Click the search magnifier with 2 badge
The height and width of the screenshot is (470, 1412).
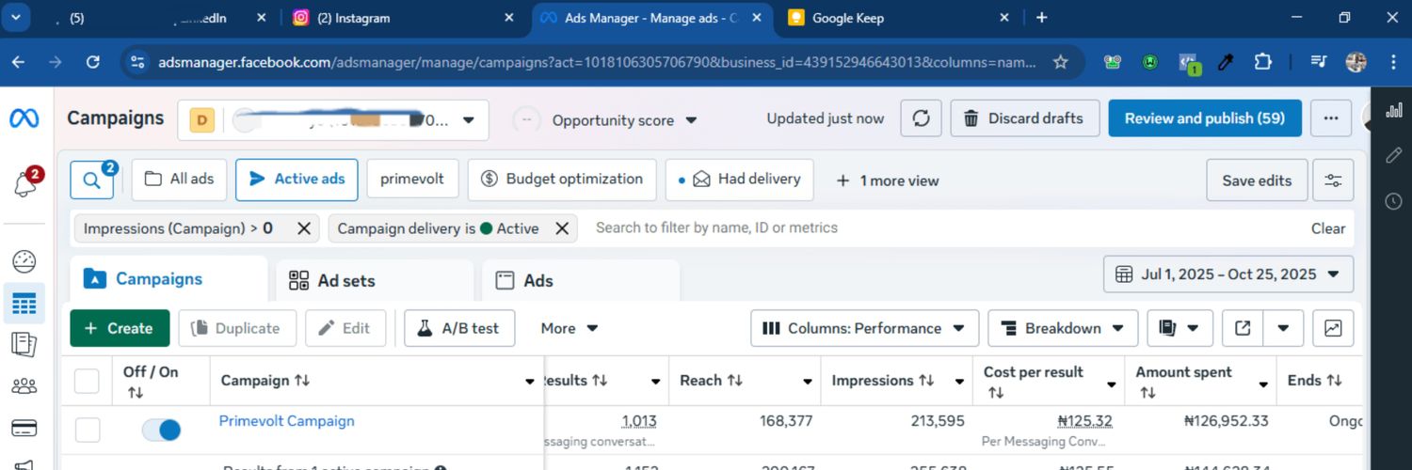(92, 180)
